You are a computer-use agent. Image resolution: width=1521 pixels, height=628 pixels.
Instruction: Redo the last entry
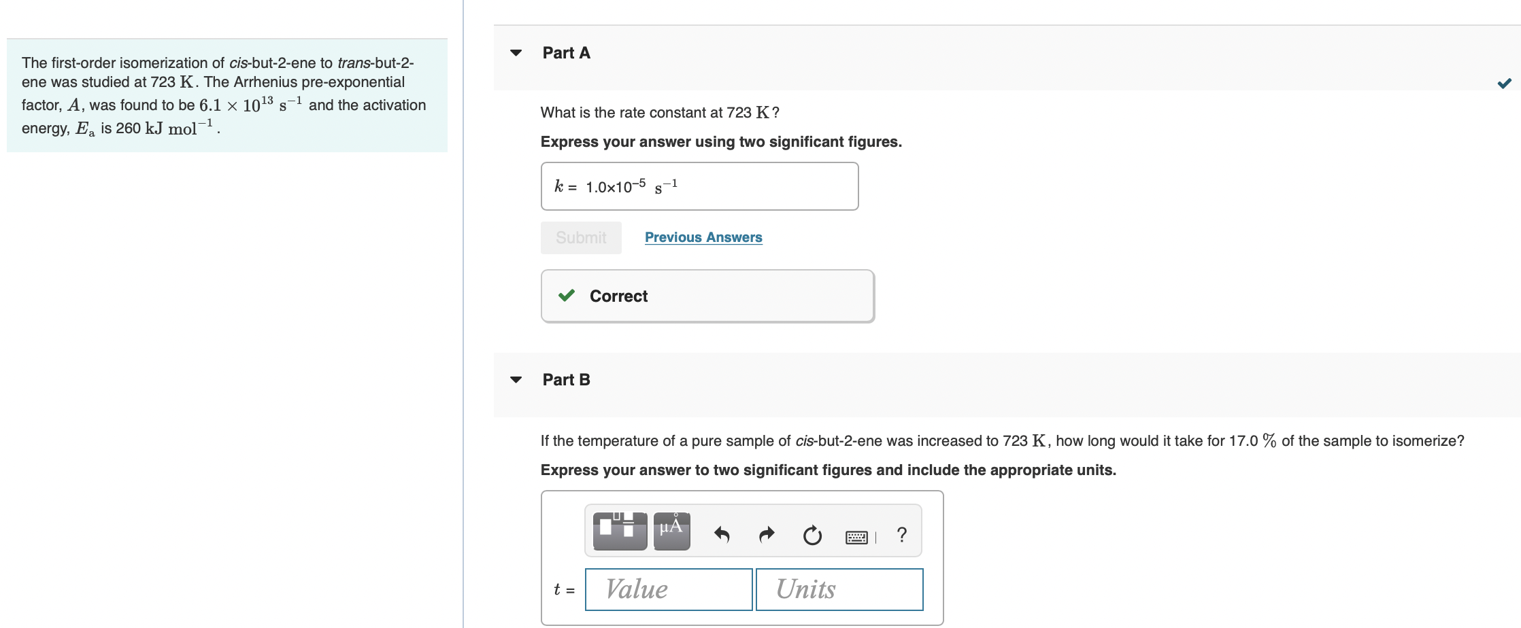click(767, 535)
